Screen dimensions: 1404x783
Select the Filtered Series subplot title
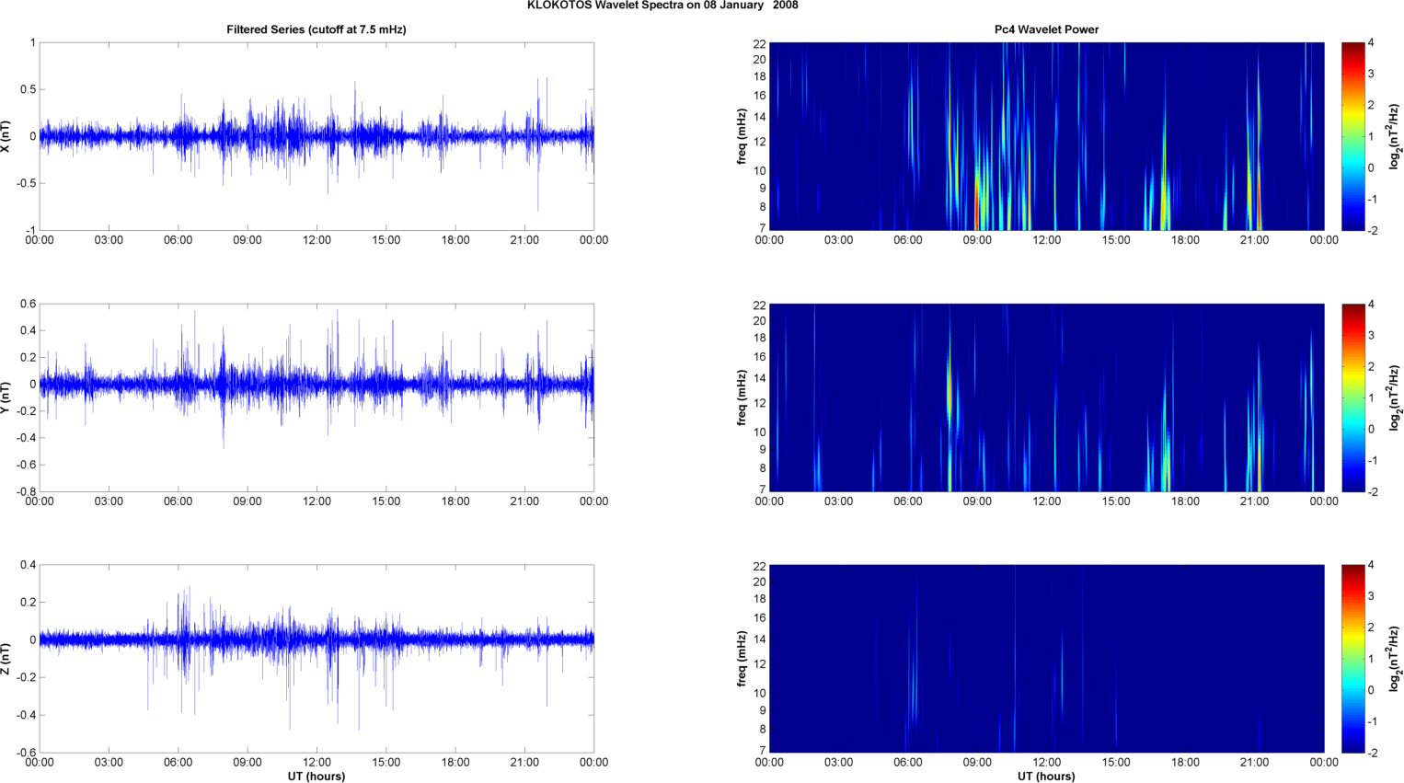(316, 29)
